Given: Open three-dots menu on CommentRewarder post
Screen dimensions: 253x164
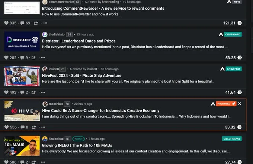Looking at the screenshot, I should click(45, 23).
